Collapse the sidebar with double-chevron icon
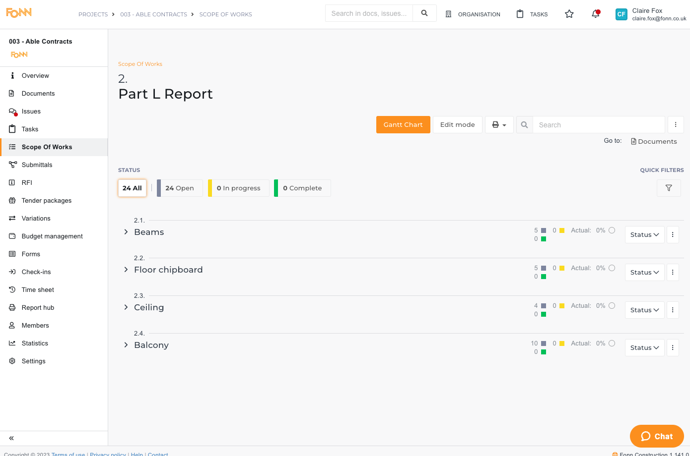The width and height of the screenshot is (690, 456). pyautogui.click(x=11, y=438)
